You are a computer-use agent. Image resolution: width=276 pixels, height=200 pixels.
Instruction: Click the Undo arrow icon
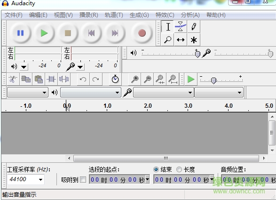(x=83, y=80)
